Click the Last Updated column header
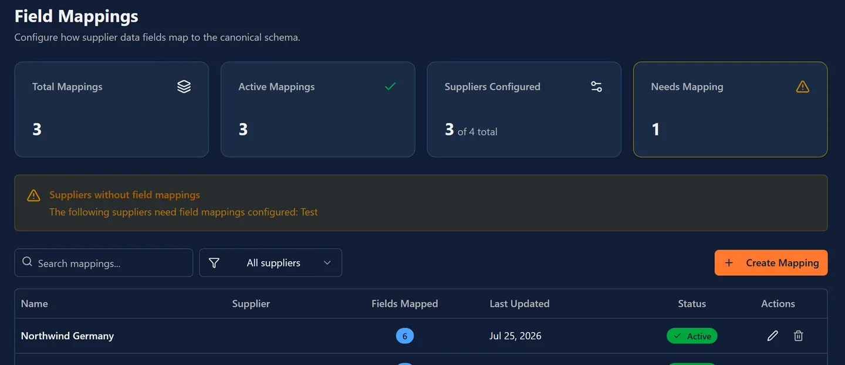 519,304
